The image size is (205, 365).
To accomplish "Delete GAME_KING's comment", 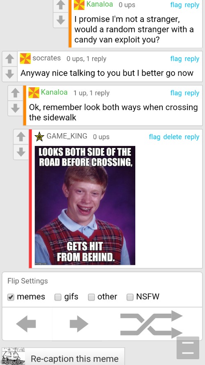I will (172, 137).
